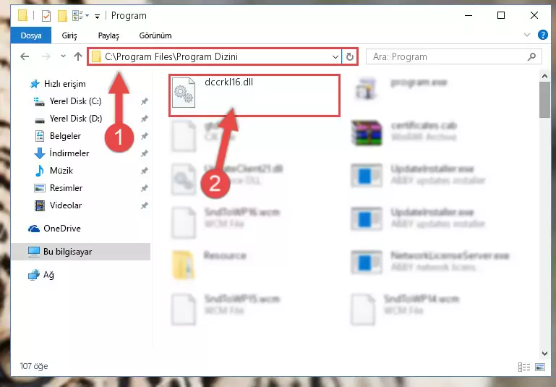556x387 pixels.
Task: Select the Resource folder
Action: 209,265
